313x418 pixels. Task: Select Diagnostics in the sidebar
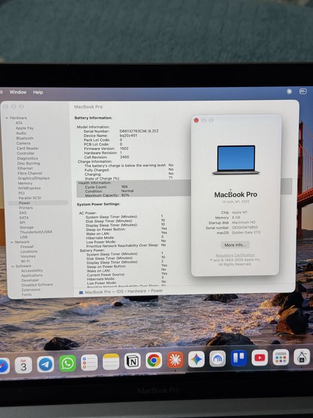[x=27, y=158]
